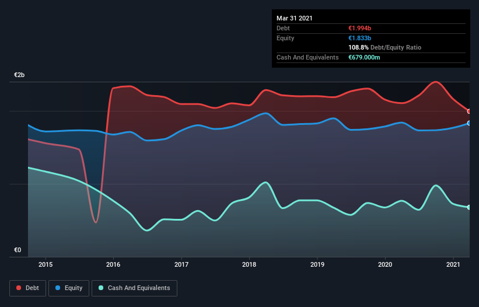The height and width of the screenshot is (307, 479).
Task: Click Cash And Equivalents tooltip label
Action: tap(307, 57)
